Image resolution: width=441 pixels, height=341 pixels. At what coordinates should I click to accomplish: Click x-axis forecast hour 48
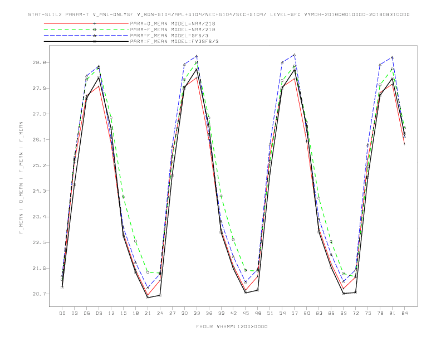tap(258, 313)
